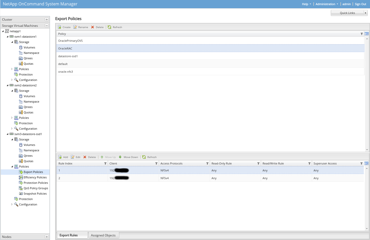Click Move Down button label
Screen dimensions: 370x240
[x=131, y=157]
